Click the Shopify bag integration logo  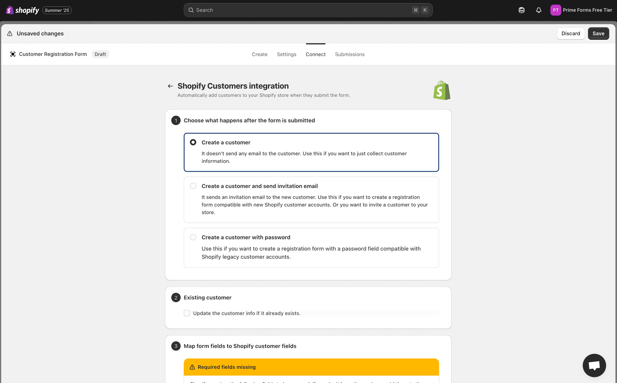[442, 90]
